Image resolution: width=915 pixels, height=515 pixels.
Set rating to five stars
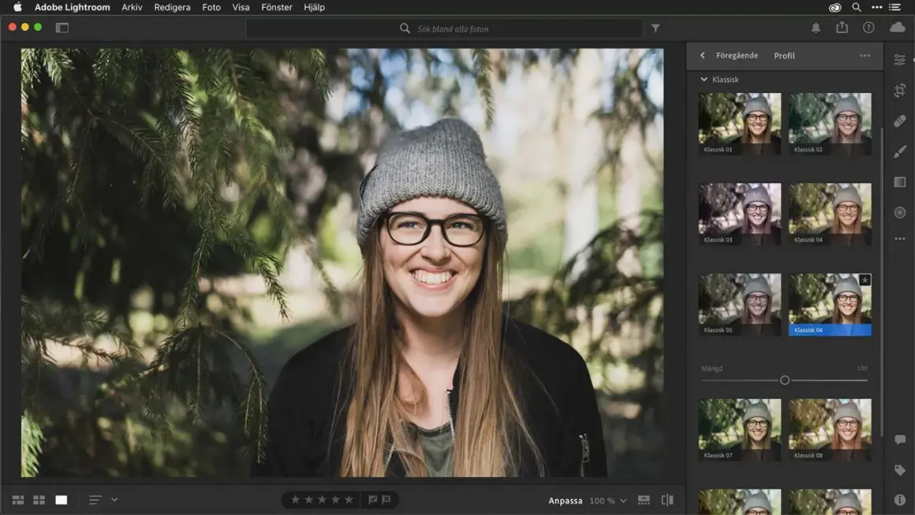tap(349, 499)
